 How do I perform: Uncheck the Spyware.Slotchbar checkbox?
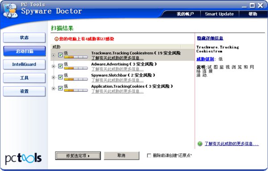point(60,77)
